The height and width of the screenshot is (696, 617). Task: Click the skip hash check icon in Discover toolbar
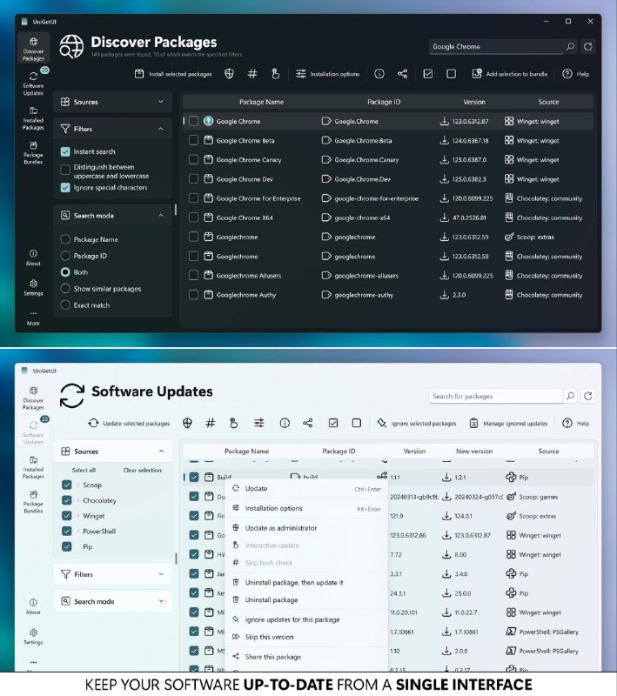252,74
